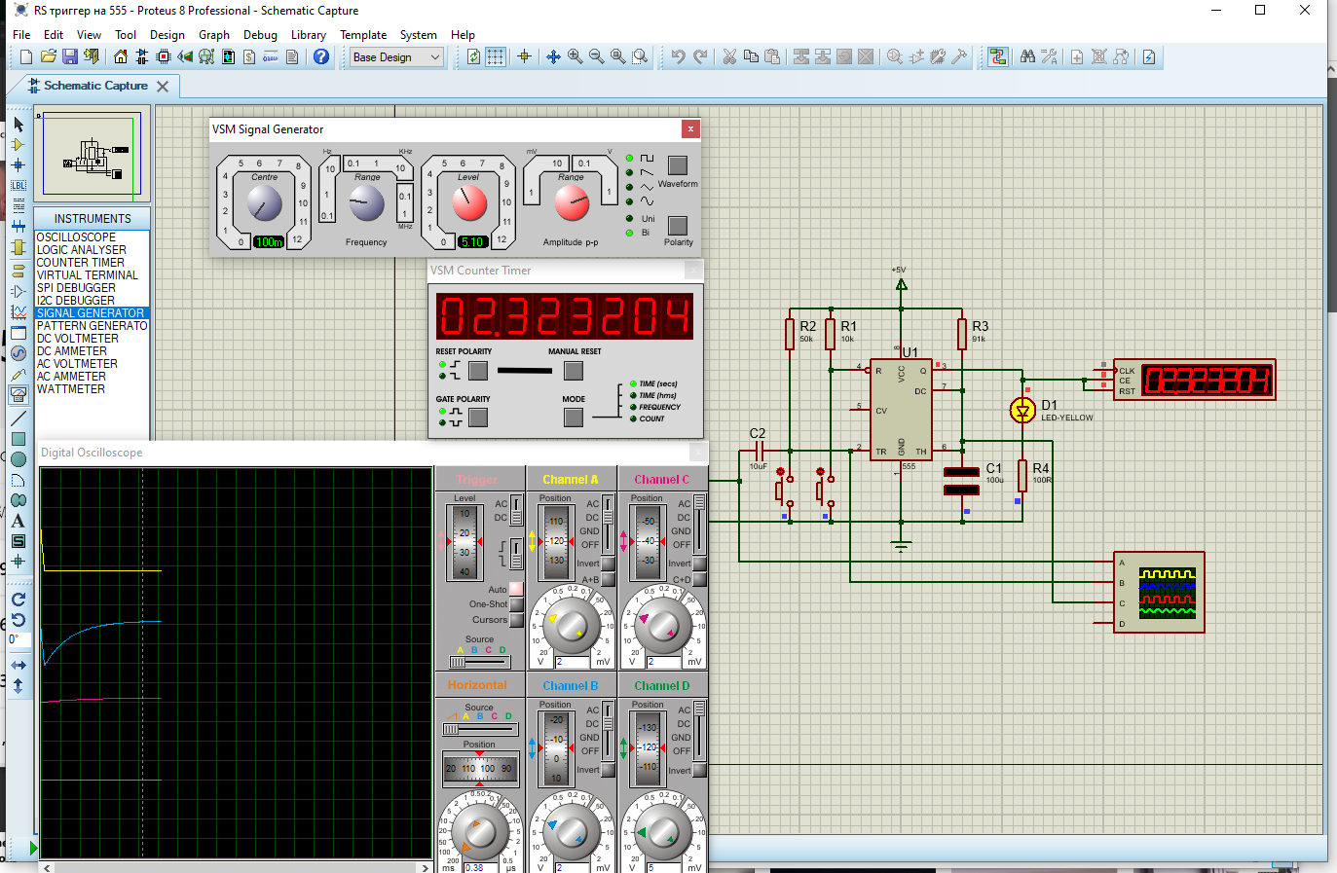Open the Base Design variant dropdown

coord(396,57)
